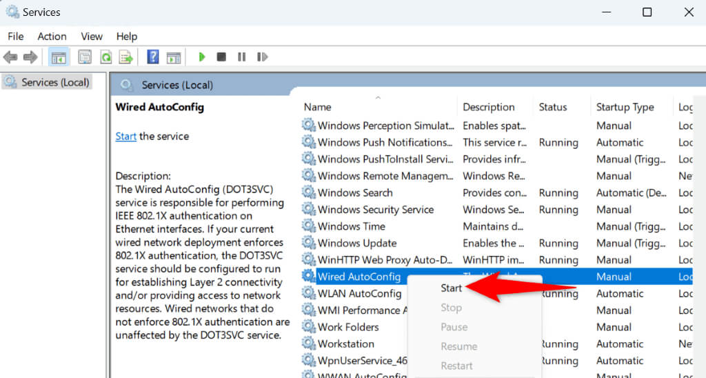Select the gear icon beside Workstation
This screenshot has height=378, width=706.
pyautogui.click(x=308, y=344)
